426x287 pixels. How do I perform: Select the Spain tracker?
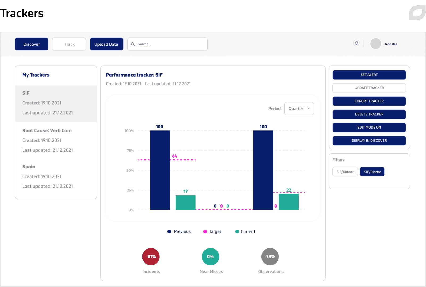[56, 176]
